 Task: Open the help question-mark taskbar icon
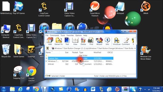pos(140,89)
